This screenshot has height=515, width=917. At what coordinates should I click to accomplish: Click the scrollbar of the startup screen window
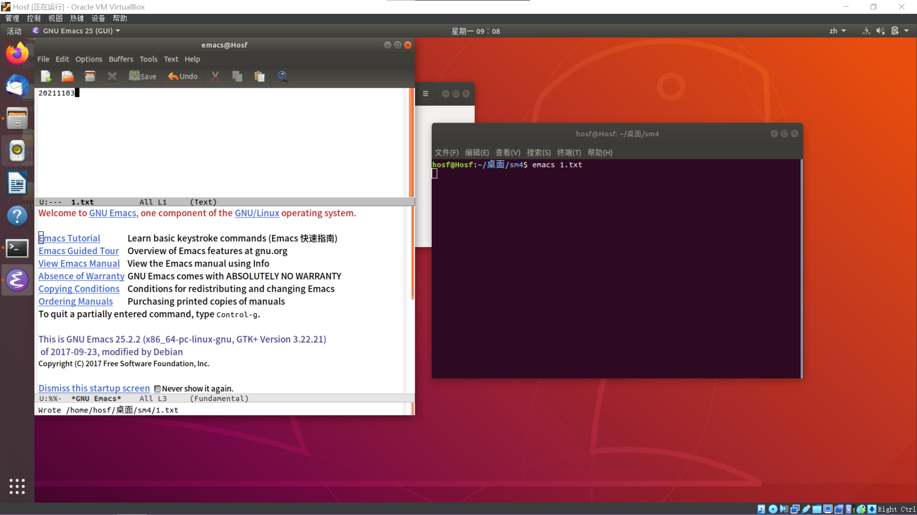(x=412, y=253)
